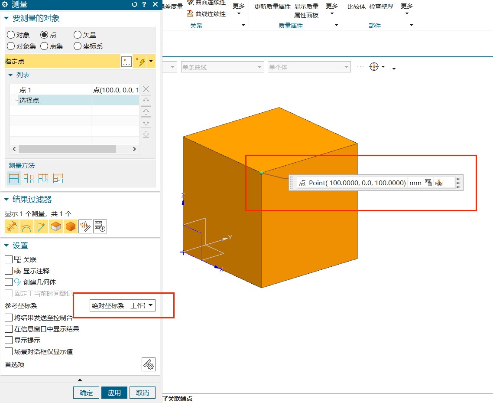The height and width of the screenshot is (403, 493).
Task: Select the 矢量 radio button
Action: point(78,35)
